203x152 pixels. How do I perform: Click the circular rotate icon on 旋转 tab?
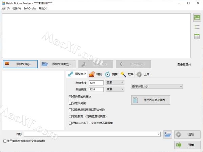click(108, 74)
